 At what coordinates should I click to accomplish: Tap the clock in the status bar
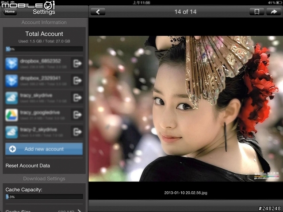click(x=141, y=3)
